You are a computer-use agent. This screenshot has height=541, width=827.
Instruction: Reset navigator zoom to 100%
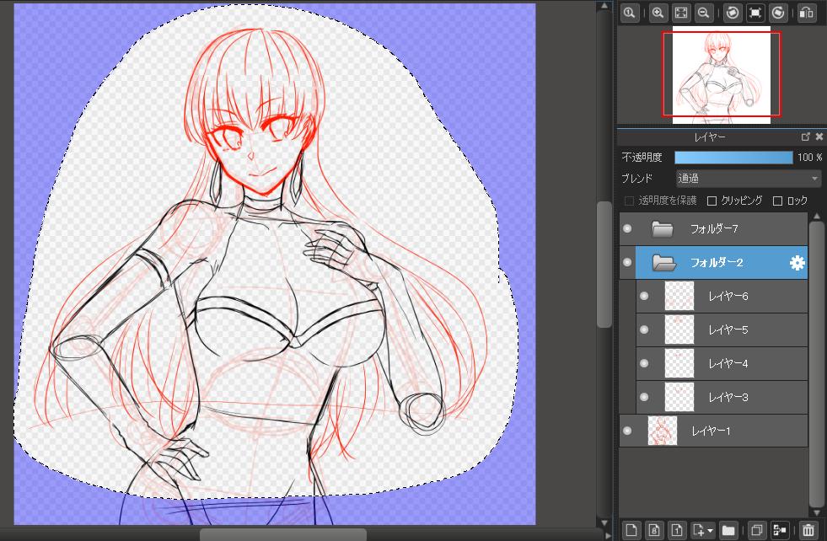629,13
